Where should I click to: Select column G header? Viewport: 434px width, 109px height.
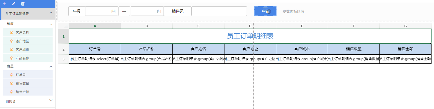[x=405, y=26]
